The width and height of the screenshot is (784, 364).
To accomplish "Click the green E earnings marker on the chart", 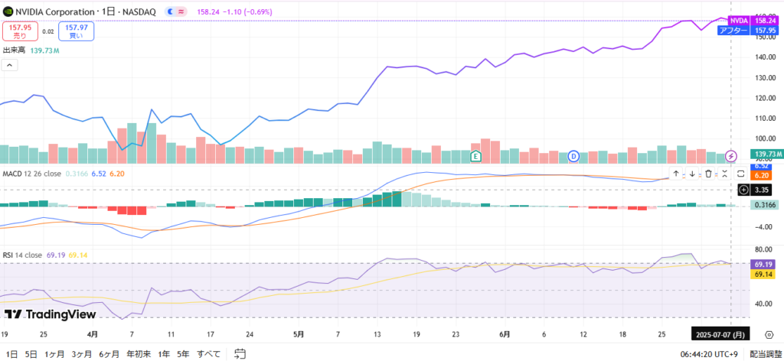I will [x=475, y=156].
